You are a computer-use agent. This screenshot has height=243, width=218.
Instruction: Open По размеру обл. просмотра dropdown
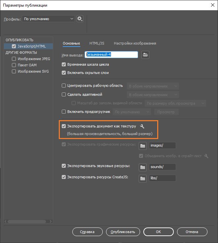coord(175,103)
